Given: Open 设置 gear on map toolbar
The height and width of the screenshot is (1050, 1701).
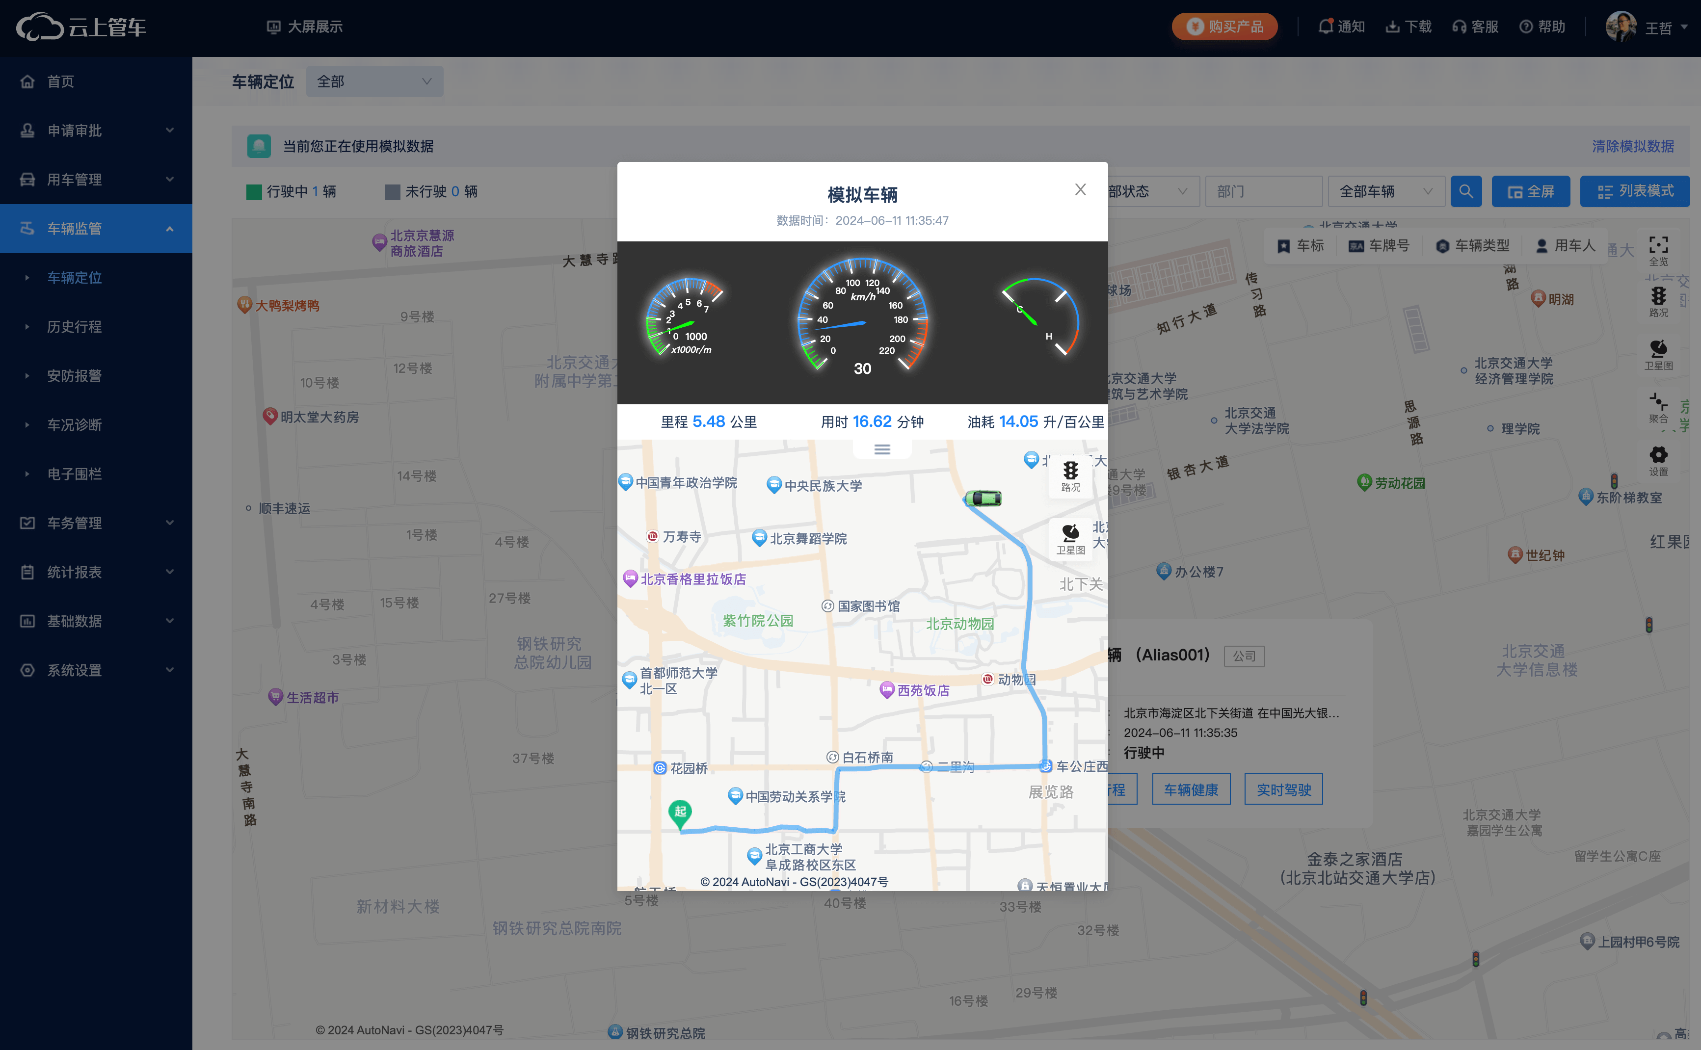Looking at the screenshot, I should [1658, 461].
